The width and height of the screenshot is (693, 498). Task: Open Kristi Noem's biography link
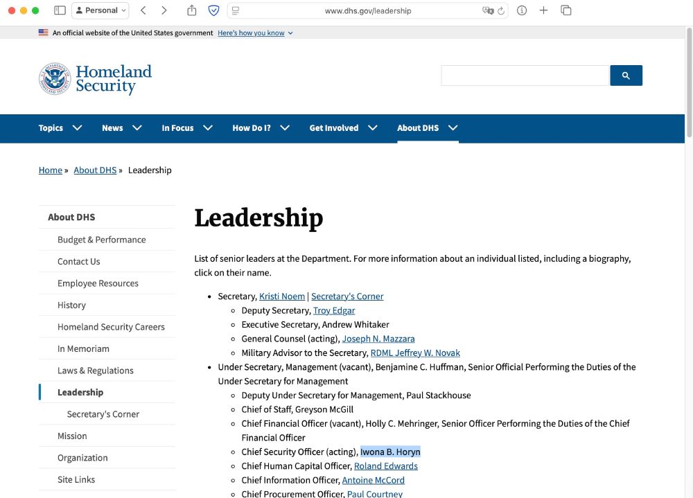(282, 296)
